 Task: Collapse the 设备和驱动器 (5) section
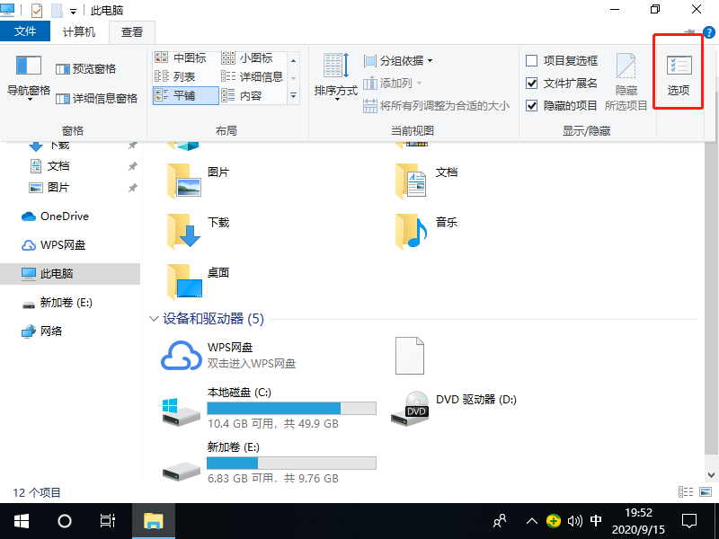[x=154, y=317]
